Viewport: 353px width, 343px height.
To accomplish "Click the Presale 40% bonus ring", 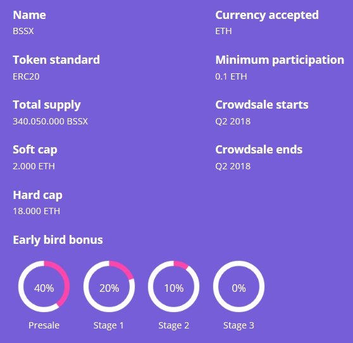I will (44, 286).
